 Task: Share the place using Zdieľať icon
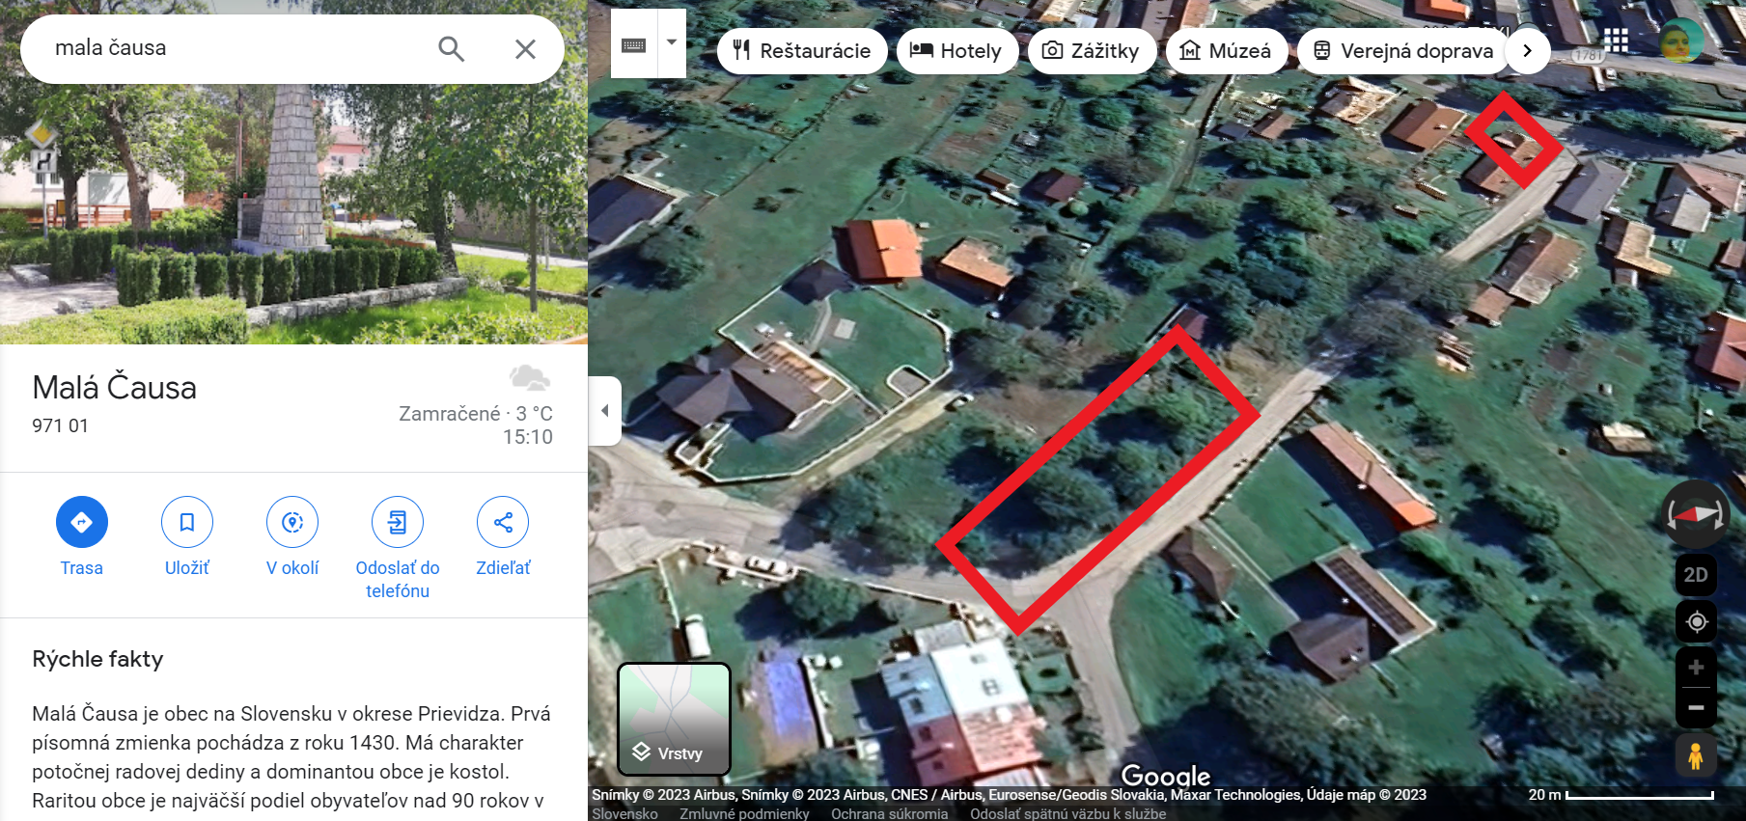[x=503, y=522]
